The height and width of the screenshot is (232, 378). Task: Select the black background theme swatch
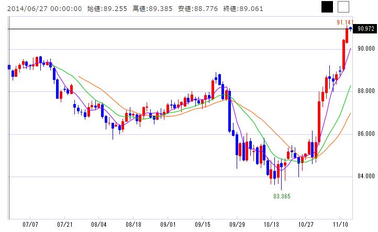(x=327, y=7)
